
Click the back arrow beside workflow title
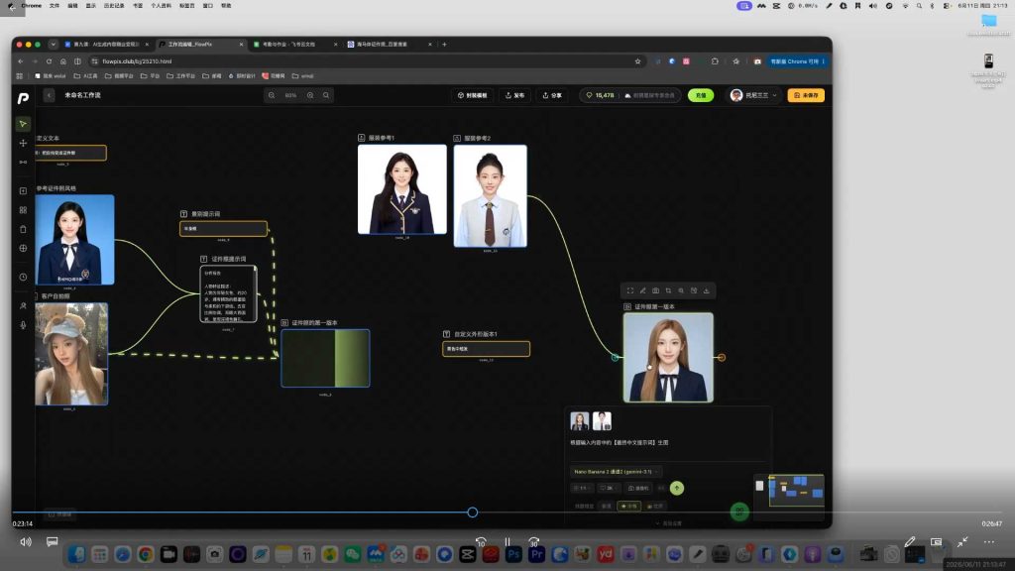coord(50,95)
